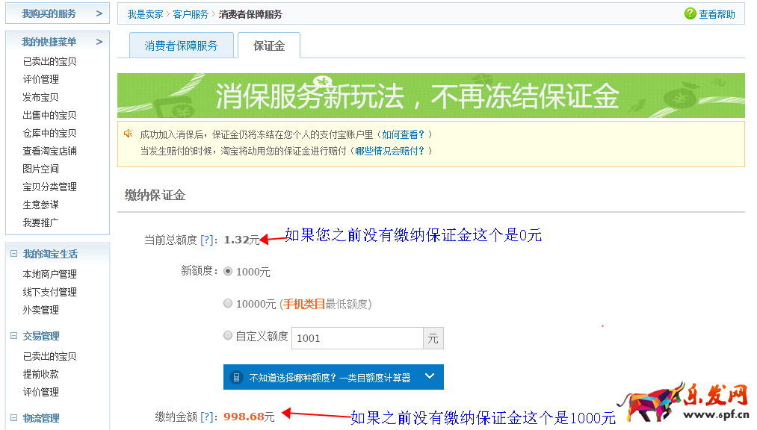This screenshot has width=757, height=430.
Task: Click the [?] help icon beside 当前总额度
Action: point(207,240)
